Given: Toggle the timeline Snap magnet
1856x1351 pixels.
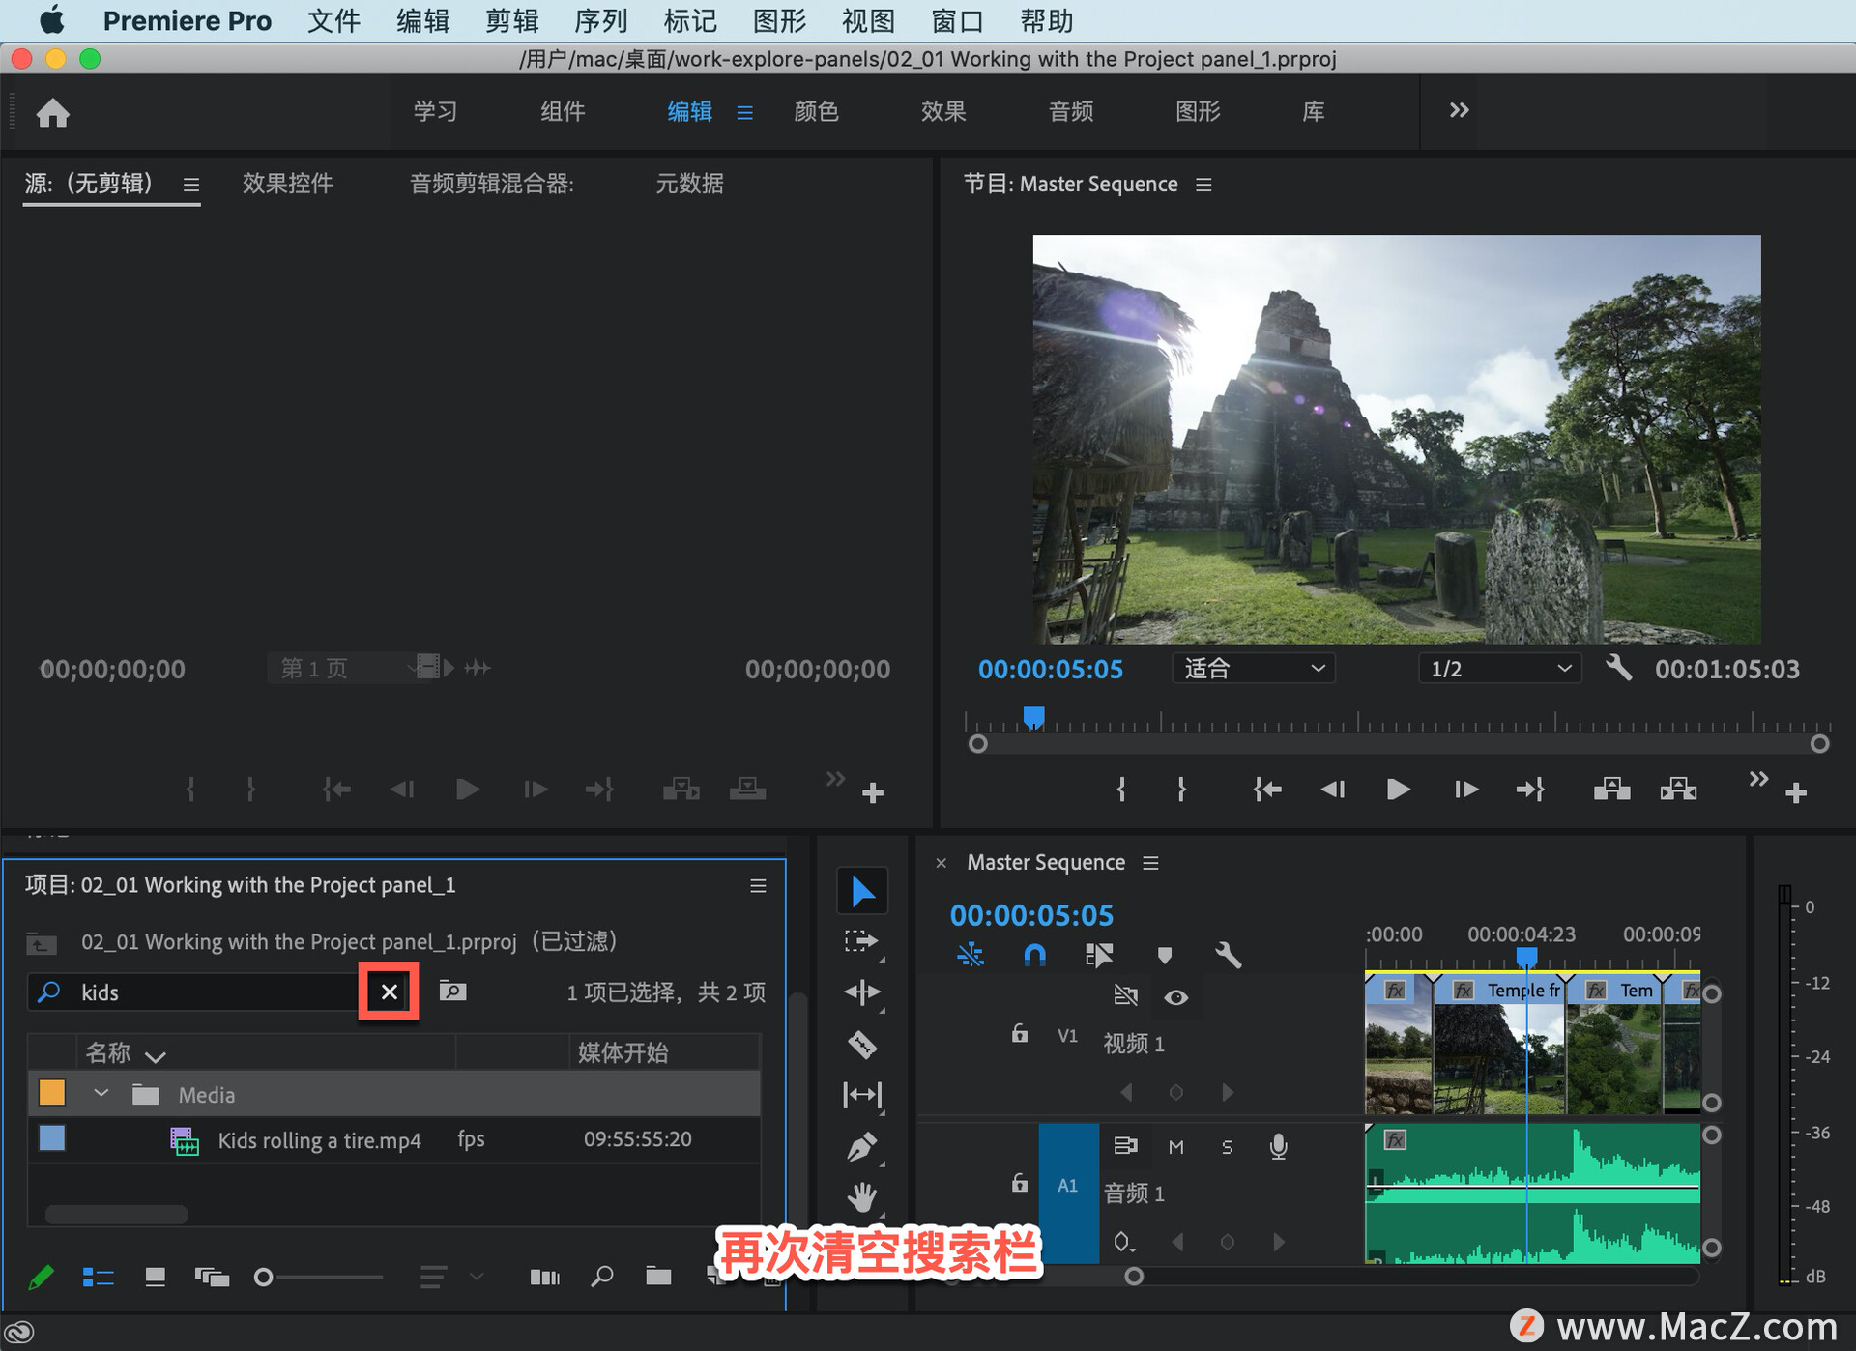Looking at the screenshot, I should [x=1034, y=956].
